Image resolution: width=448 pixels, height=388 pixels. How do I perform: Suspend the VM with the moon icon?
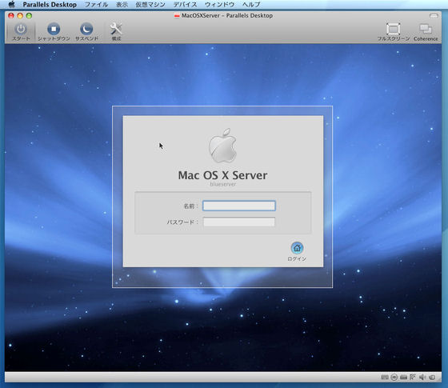pos(86,29)
